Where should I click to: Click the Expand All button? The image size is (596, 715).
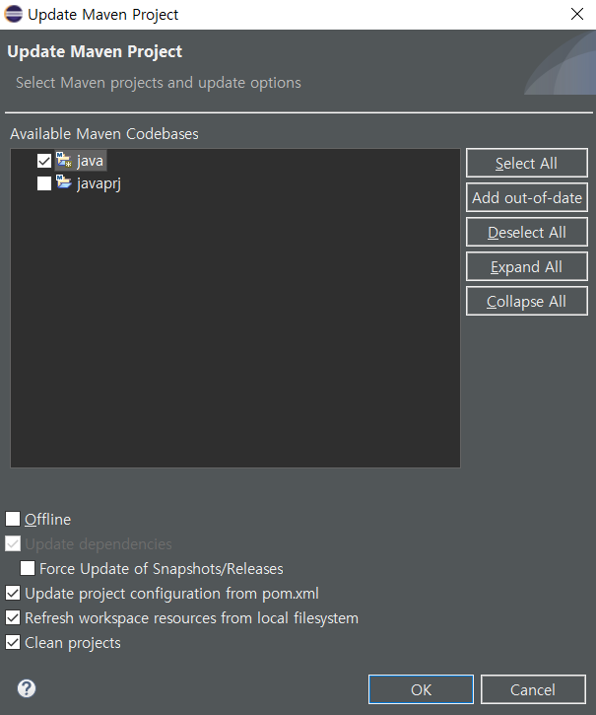[527, 266]
